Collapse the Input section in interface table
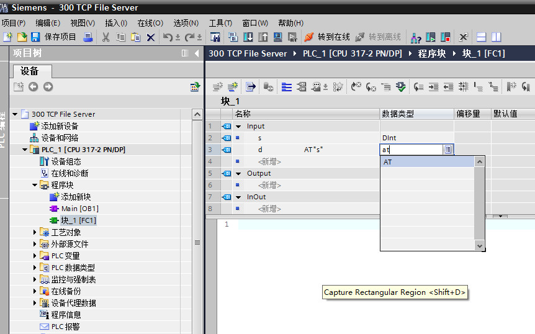 238,126
